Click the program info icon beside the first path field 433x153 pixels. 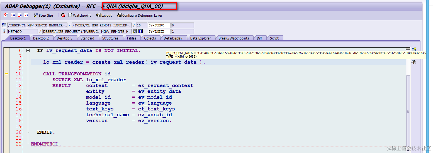[4, 25]
